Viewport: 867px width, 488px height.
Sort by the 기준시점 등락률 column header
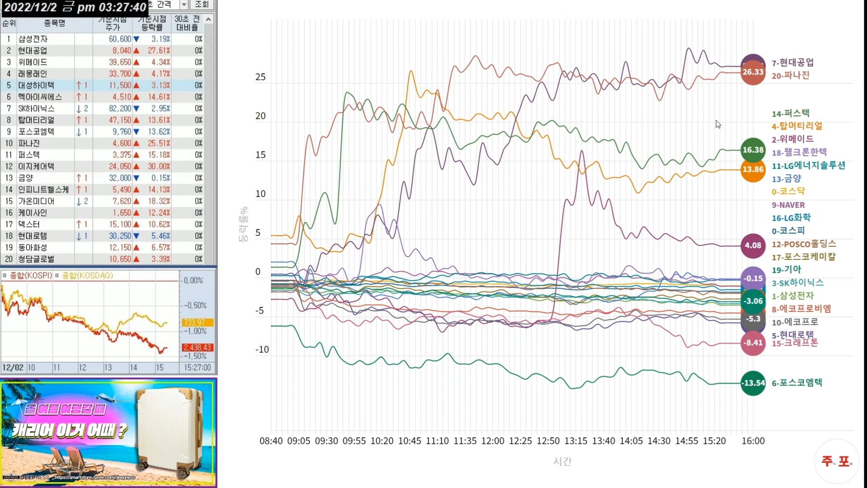[152, 23]
